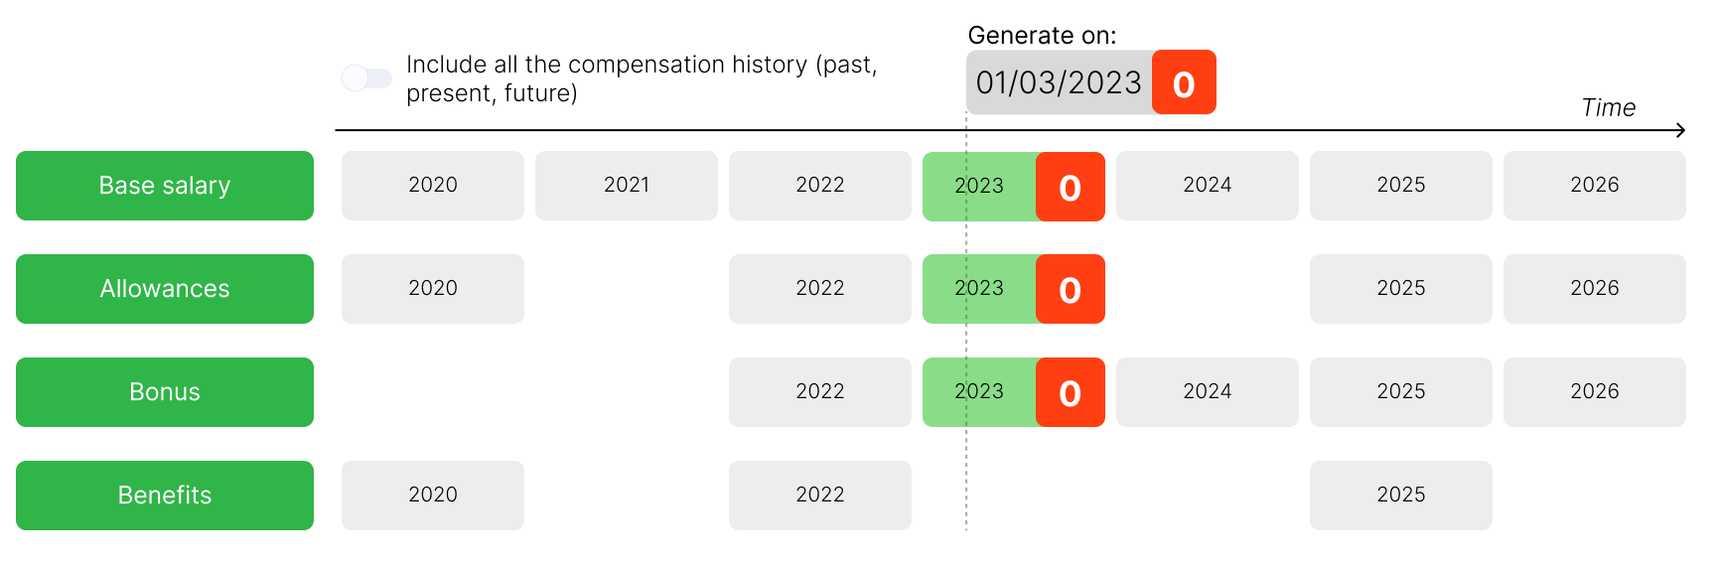Click the 2021 Base salary block
Screen dimensions: 1716x569
point(627,186)
